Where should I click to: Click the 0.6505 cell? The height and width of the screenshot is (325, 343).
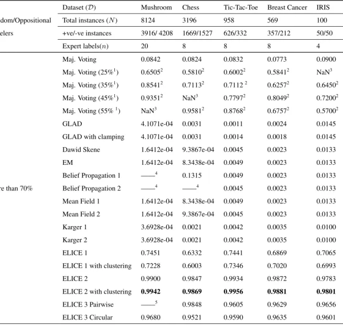tap(152, 72)
